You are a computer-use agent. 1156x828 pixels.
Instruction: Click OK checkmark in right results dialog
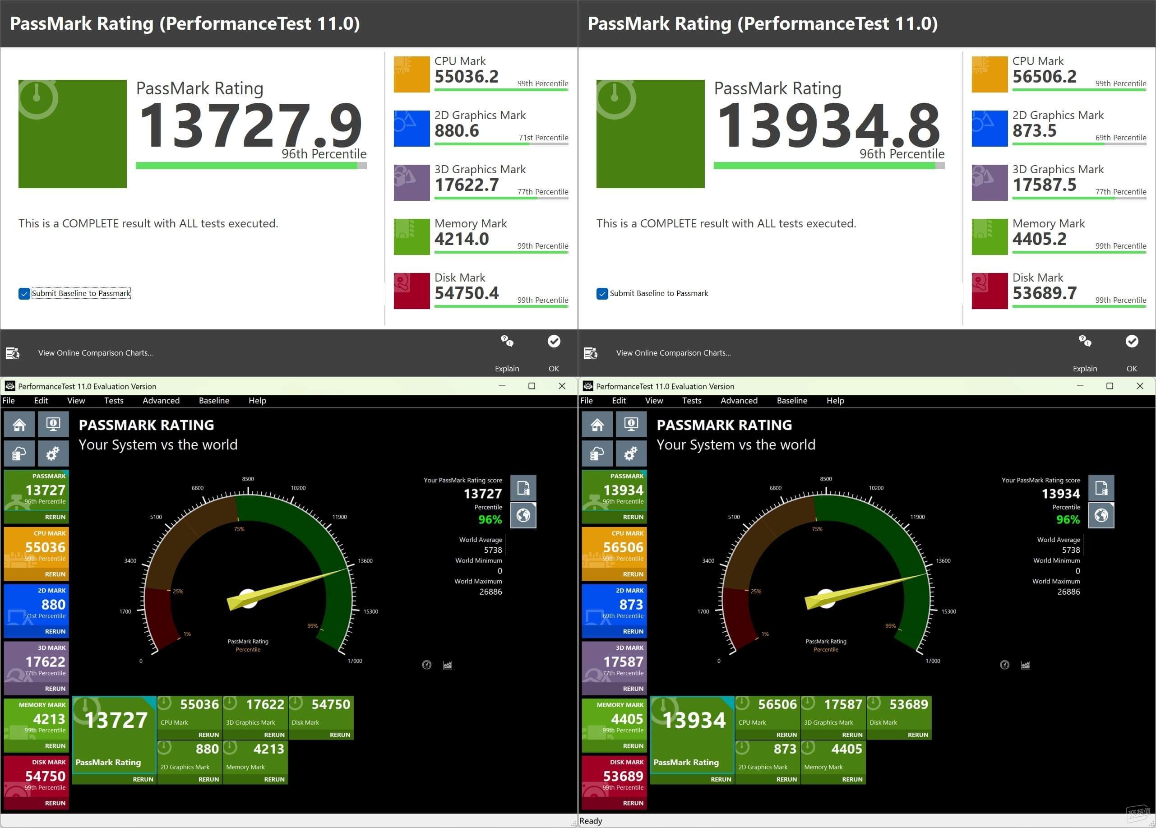click(1132, 341)
